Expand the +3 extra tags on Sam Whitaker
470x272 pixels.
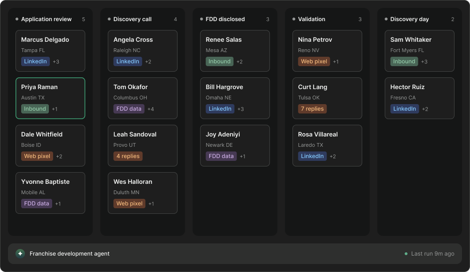[424, 61]
